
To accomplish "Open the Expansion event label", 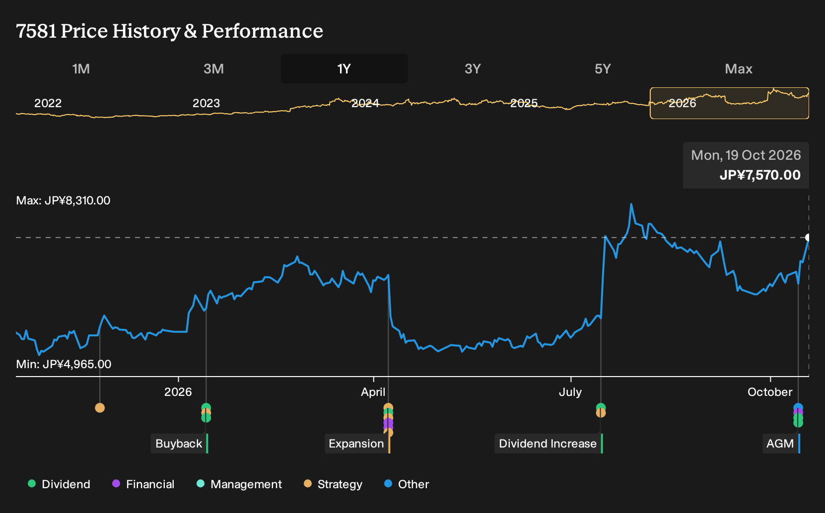I will (x=357, y=444).
